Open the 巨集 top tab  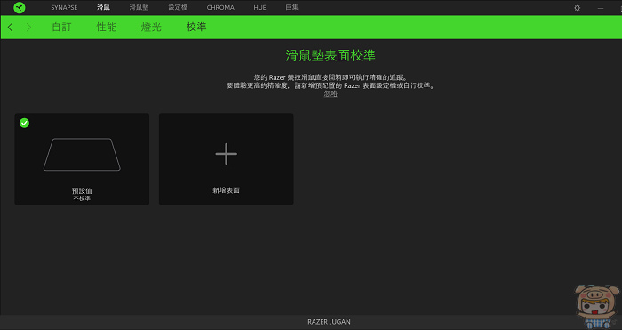[292, 7]
